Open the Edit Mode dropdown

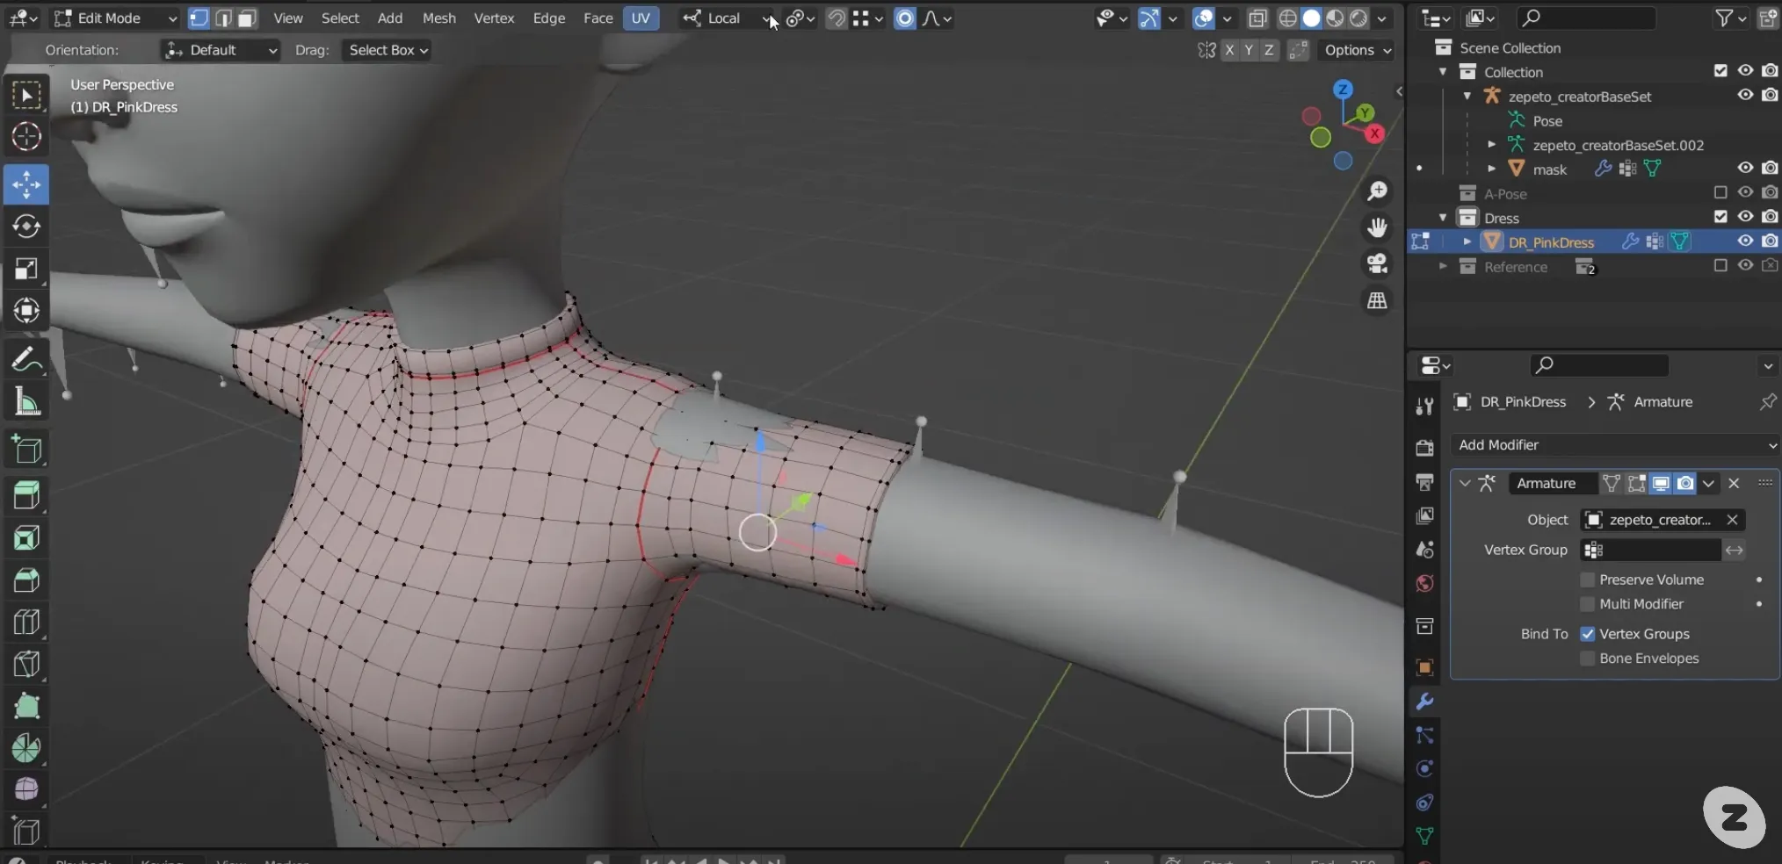tap(114, 18)
